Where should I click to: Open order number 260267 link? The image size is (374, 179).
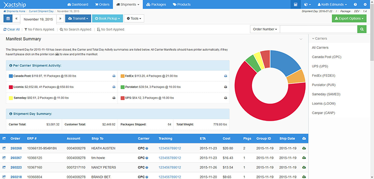[16, 158]
